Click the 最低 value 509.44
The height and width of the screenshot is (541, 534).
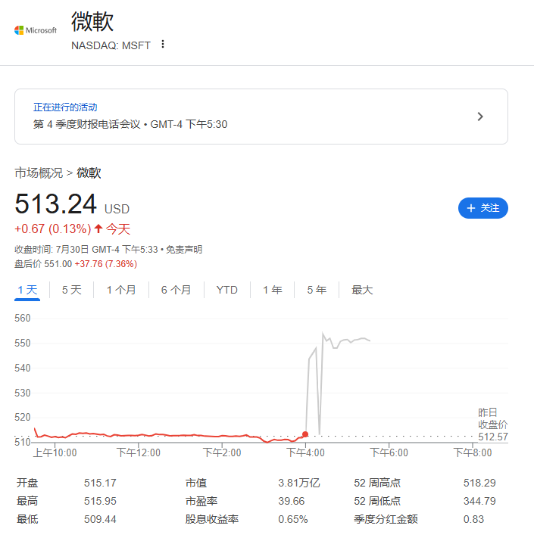tap(100, 519)
